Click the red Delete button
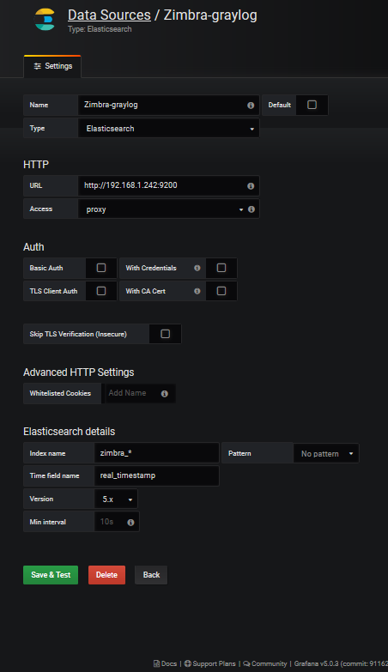The image size is (388, 672). click(106, 575)
